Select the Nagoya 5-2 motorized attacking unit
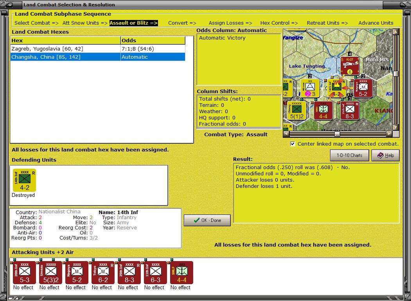Screen dimensions: 411x301 [x=77, y=272]
